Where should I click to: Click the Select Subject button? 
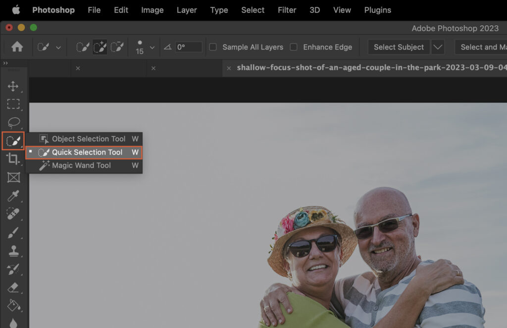[399, 47]
